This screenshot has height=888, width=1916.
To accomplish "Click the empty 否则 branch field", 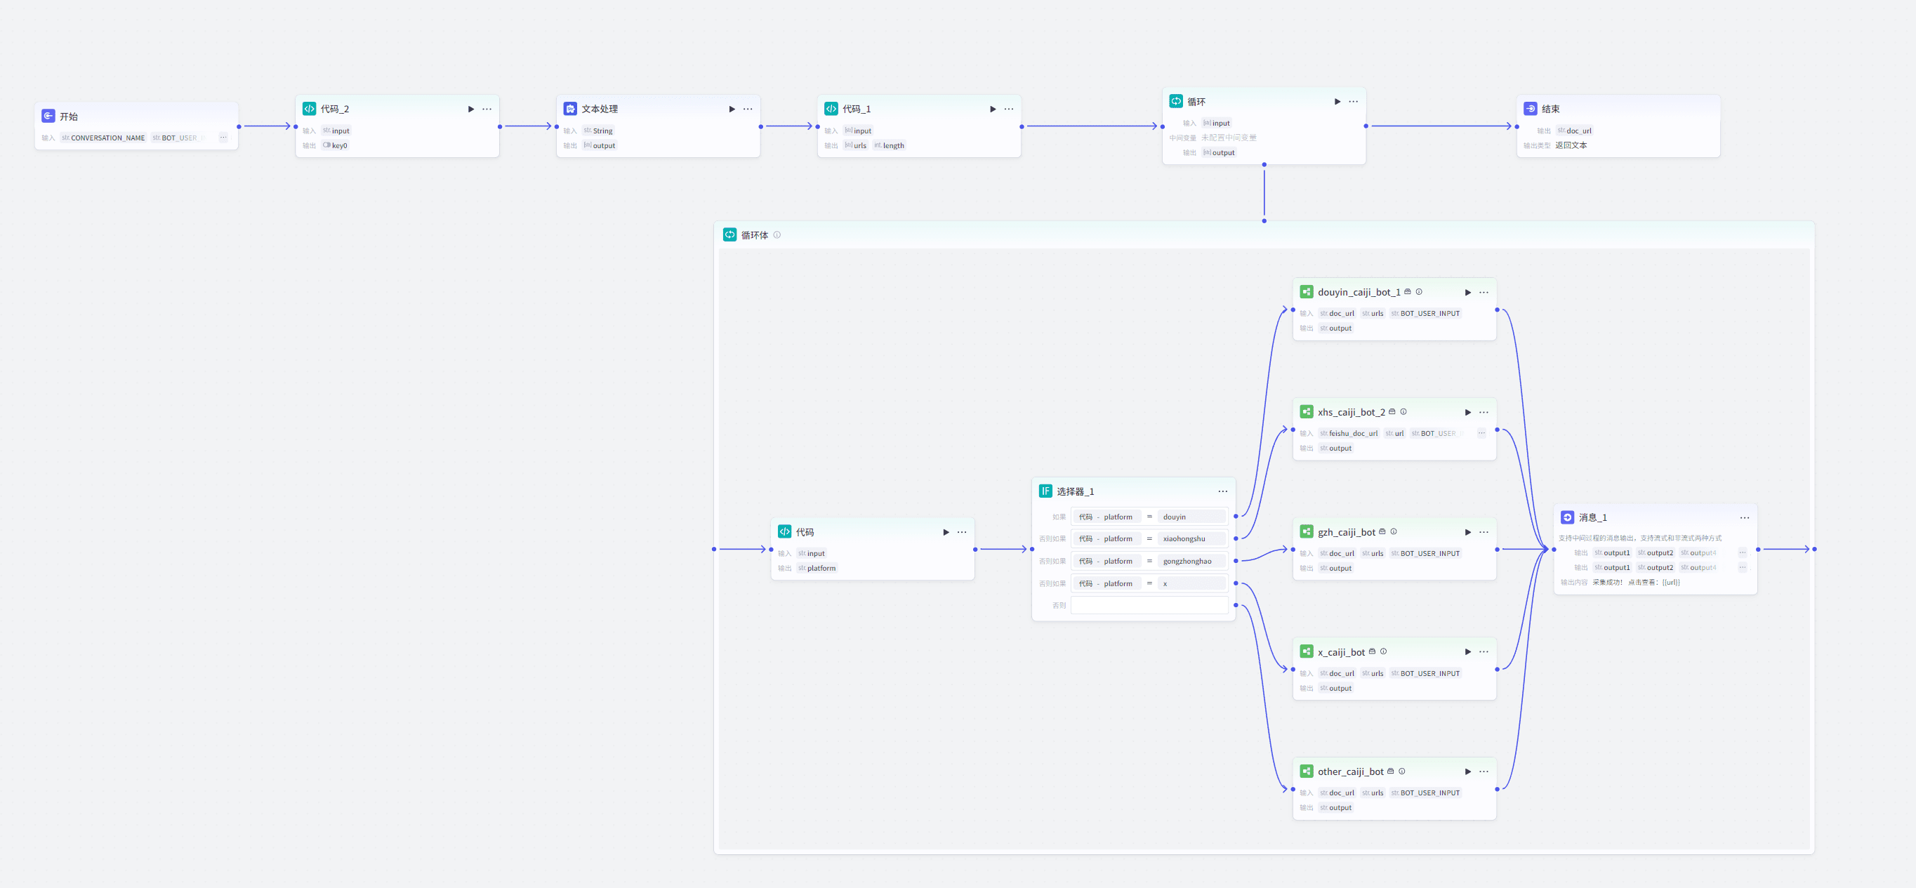I will coord(1149,605).
